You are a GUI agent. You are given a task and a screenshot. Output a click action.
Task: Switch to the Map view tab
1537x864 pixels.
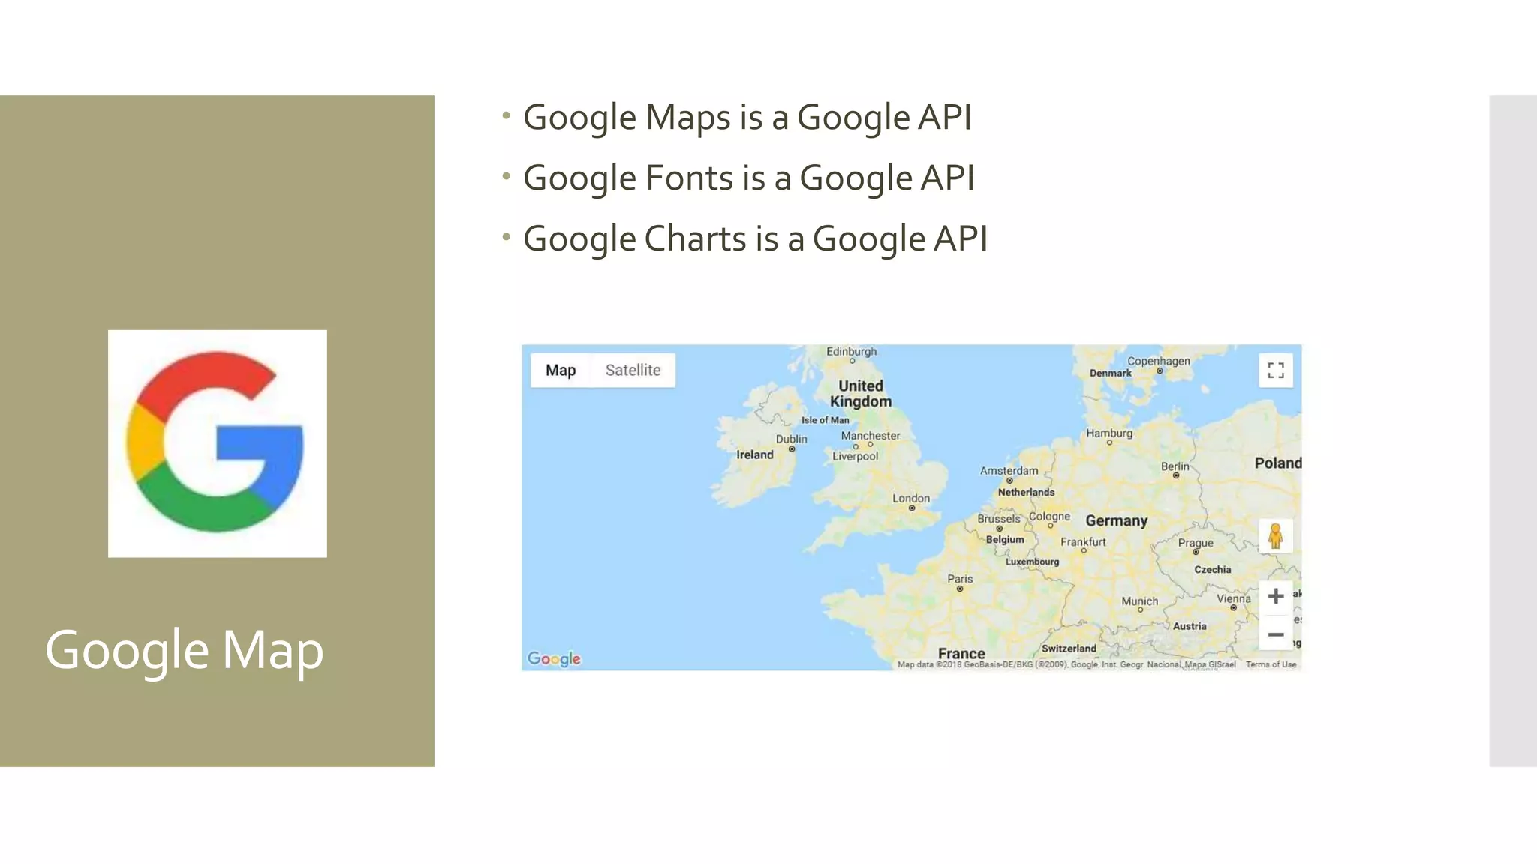[561, 370]
